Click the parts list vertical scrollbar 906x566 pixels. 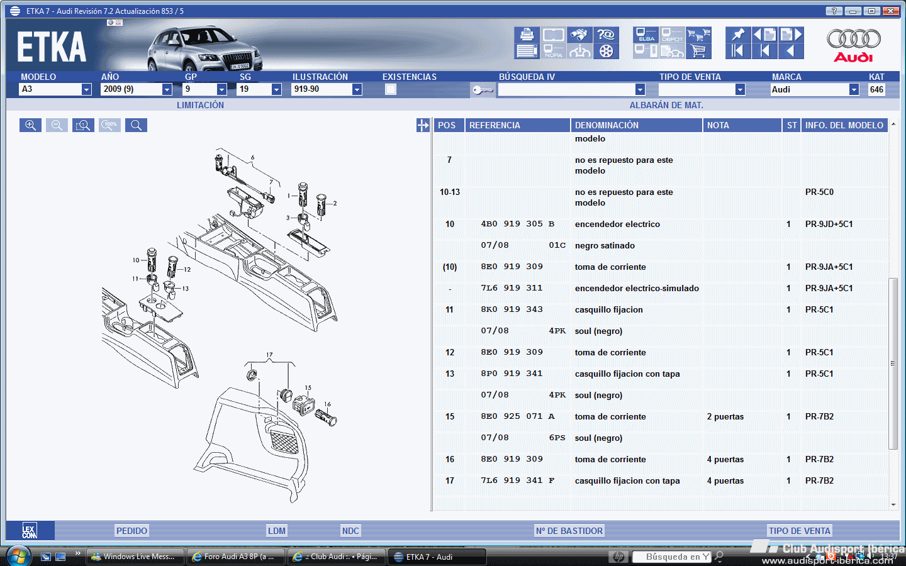click(x=893, y=363)
